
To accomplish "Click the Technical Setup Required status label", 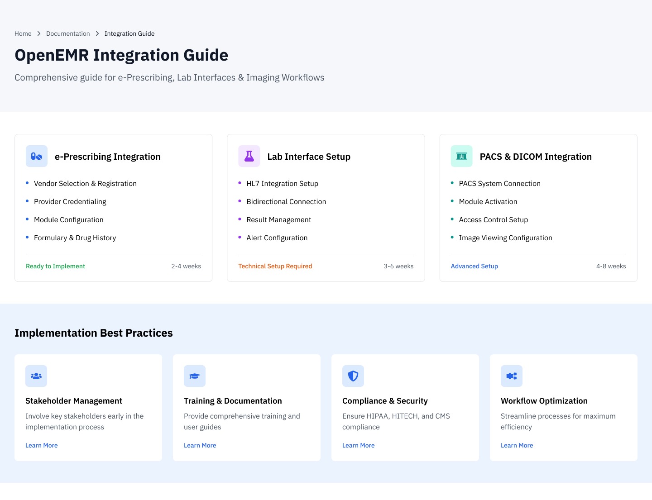I will click(x=275, y=266).
